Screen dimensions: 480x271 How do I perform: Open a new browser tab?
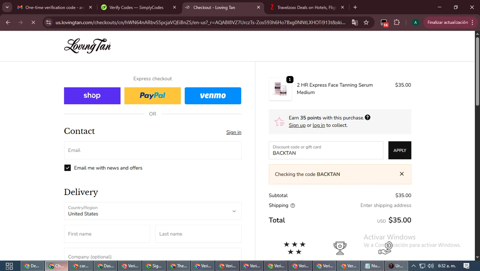[355, 7]
